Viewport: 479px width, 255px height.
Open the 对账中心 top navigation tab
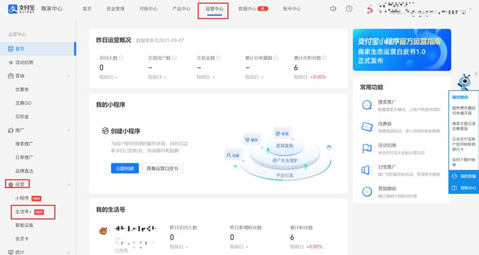148,9
